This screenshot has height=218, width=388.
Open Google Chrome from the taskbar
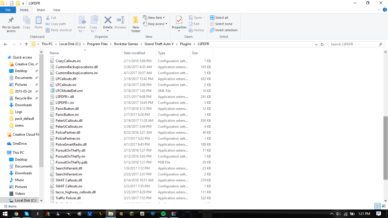(x=16, y=214)
